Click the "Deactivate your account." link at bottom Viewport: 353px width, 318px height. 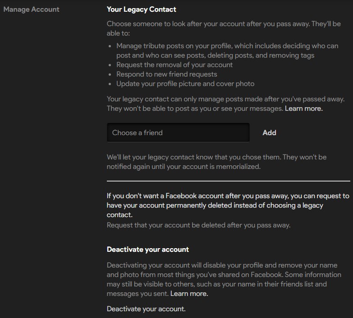pyautogui.click(x=146, y=309)
